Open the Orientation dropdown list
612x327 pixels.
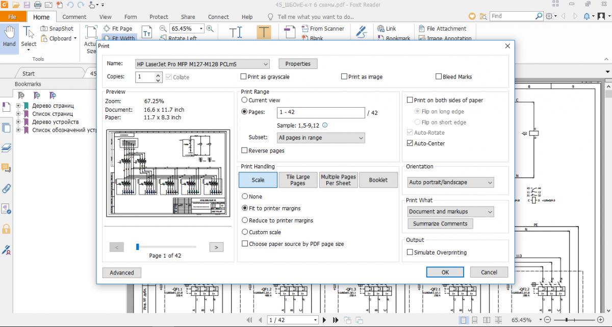click(451, 183)
